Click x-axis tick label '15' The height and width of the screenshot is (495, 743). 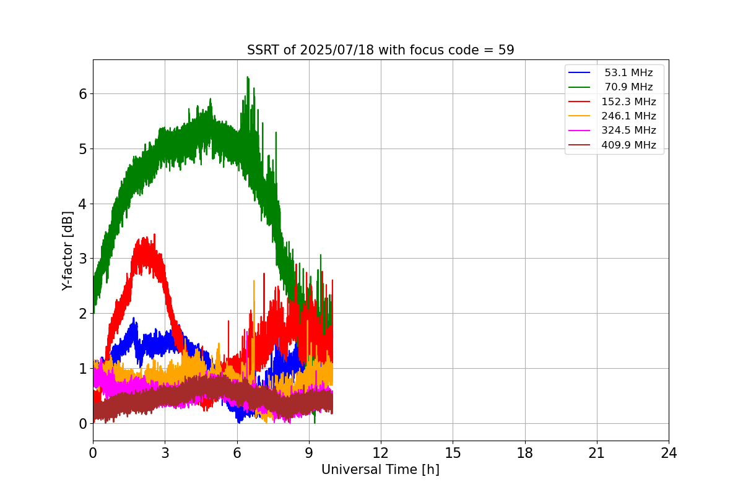point(453,453)
